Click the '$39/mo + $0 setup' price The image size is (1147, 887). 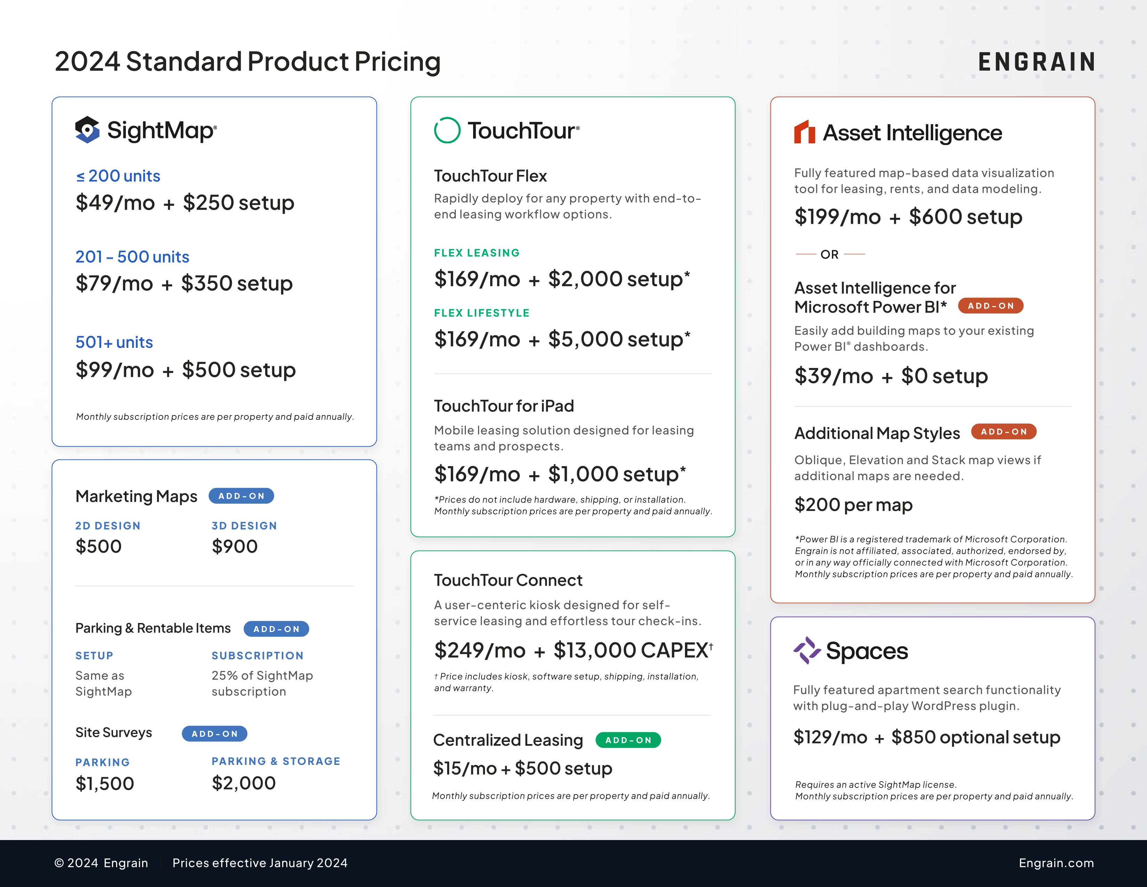tap(891, 376)
